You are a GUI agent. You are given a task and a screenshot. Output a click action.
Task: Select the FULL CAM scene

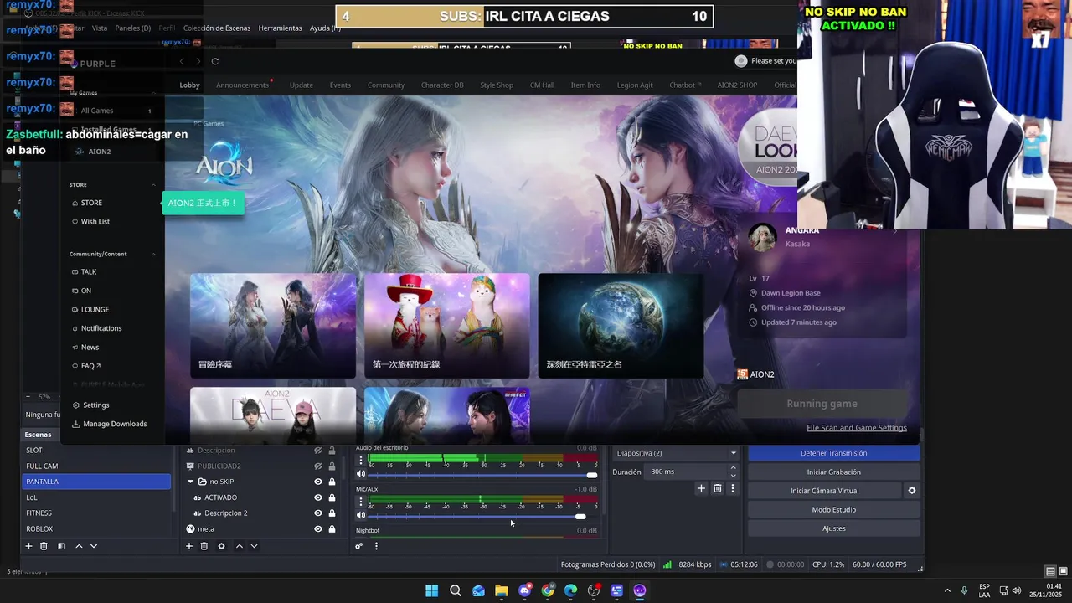coord(96,466)
